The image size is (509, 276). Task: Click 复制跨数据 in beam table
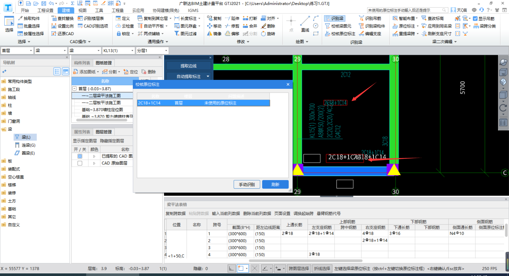[x=175, y=213]
